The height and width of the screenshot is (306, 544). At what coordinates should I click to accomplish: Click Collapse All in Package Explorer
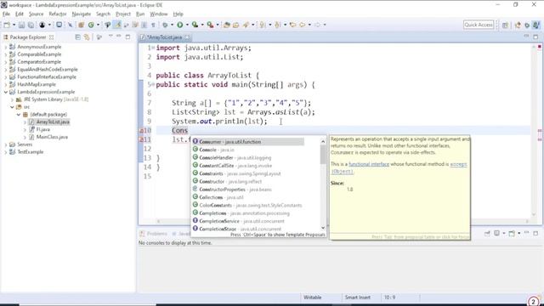pyautogui.click(x=77, y=37)
